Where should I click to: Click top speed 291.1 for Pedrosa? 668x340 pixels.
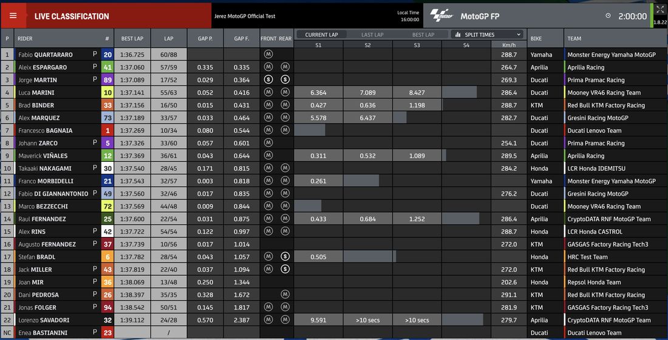509,295
